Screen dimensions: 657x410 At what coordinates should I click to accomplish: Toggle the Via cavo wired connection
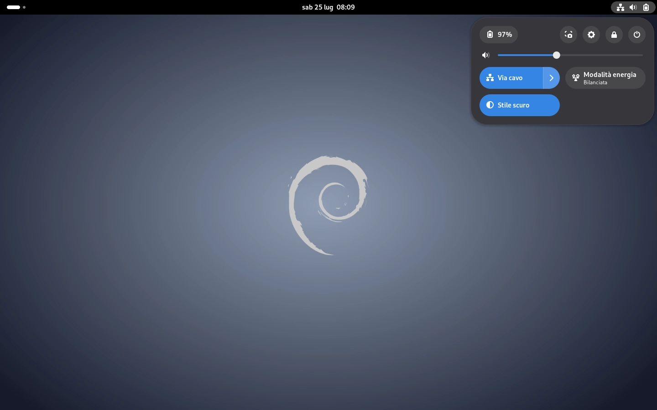pyautogui.click(x=511, y=78)
